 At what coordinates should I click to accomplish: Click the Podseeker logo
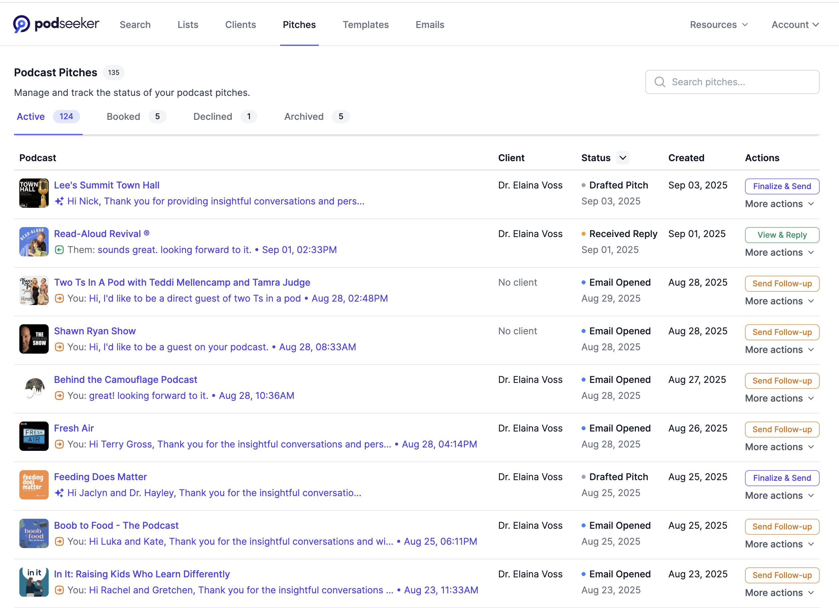point(56,24)
